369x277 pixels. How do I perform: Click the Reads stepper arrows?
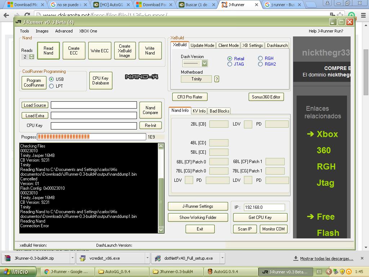click(x=32, y=57)
